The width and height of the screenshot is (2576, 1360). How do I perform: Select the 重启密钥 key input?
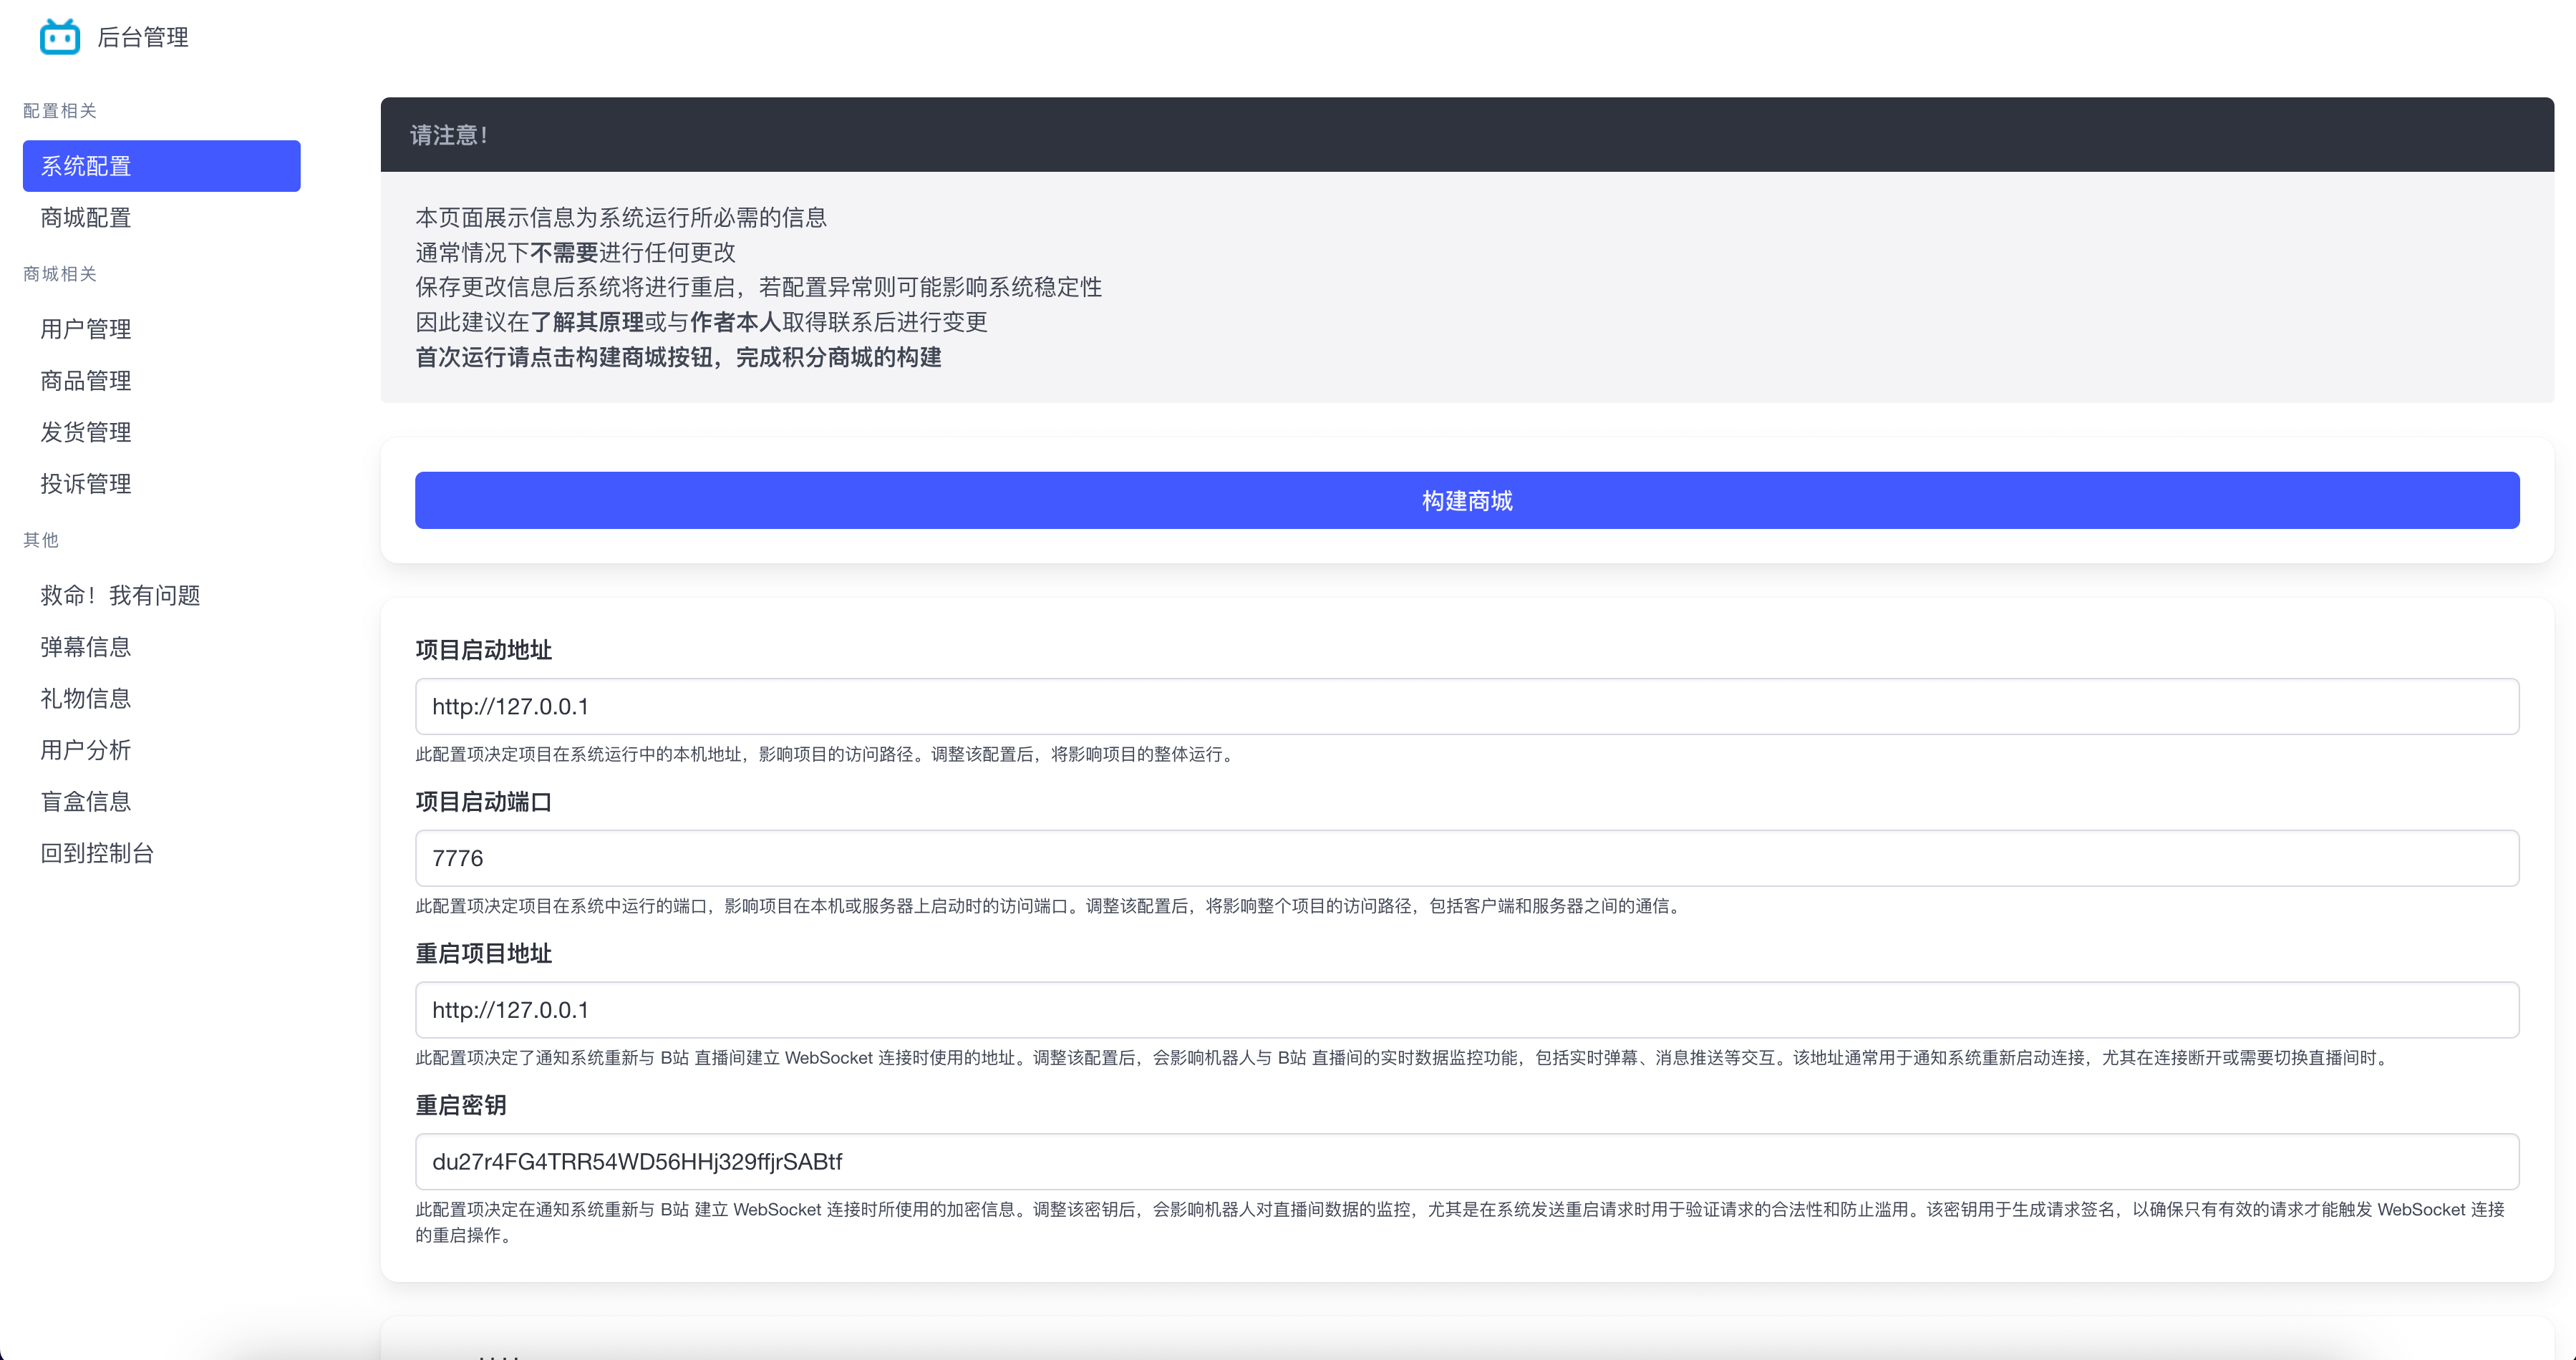[1466, 1162]
